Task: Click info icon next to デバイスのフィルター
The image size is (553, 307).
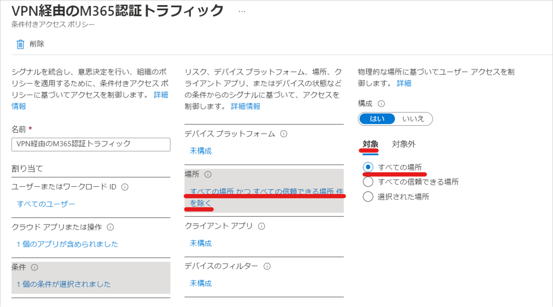Action: point(267,266)
